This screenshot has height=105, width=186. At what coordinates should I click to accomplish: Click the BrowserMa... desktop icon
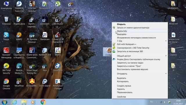pos(32,83)
